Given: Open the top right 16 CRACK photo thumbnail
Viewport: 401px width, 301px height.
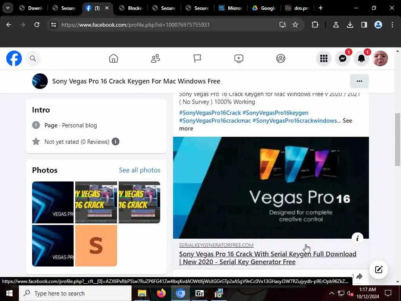Looking at the screenshot, I should pyautogui.click(x=139, y=203).
